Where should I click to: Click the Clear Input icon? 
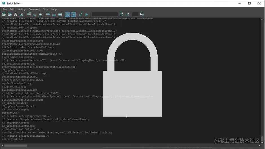(35, 14)
